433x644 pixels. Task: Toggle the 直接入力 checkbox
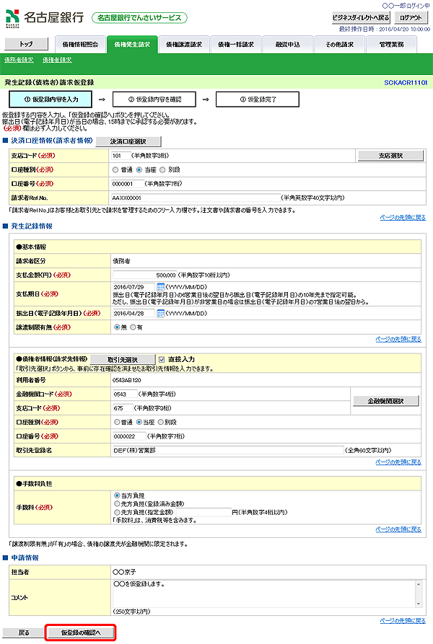(162, 359)
